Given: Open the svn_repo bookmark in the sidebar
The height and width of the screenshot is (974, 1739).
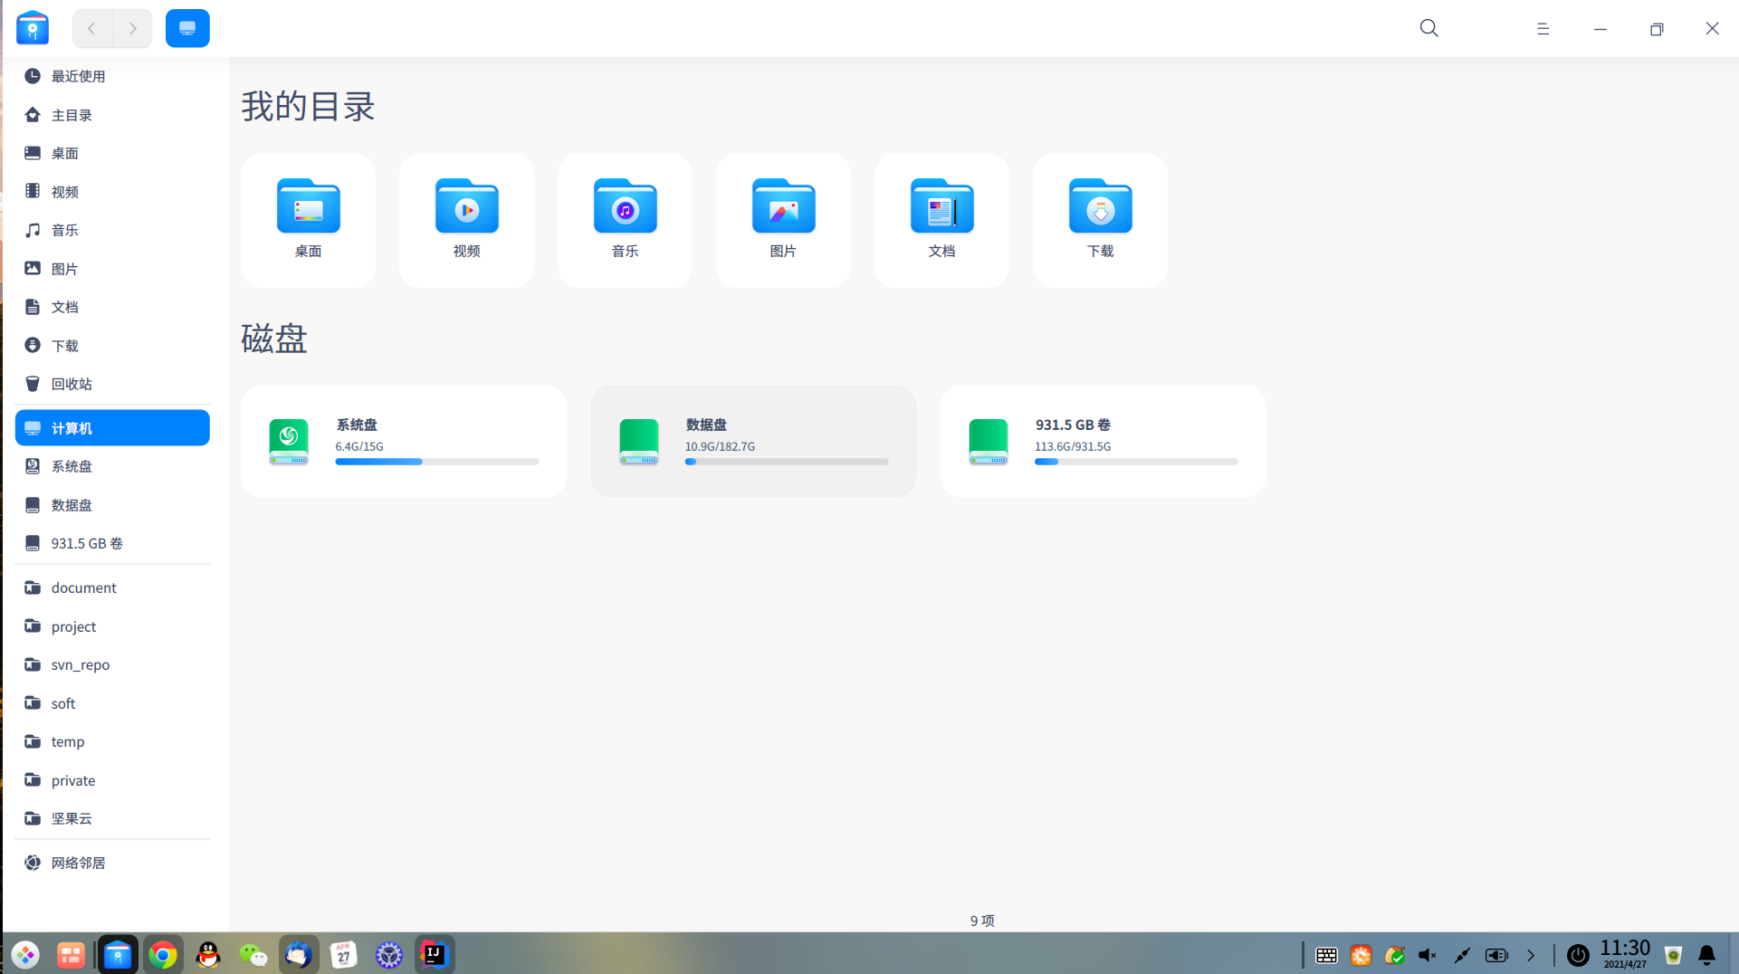Looking at the screenshot, I should [x=112, y=664].
